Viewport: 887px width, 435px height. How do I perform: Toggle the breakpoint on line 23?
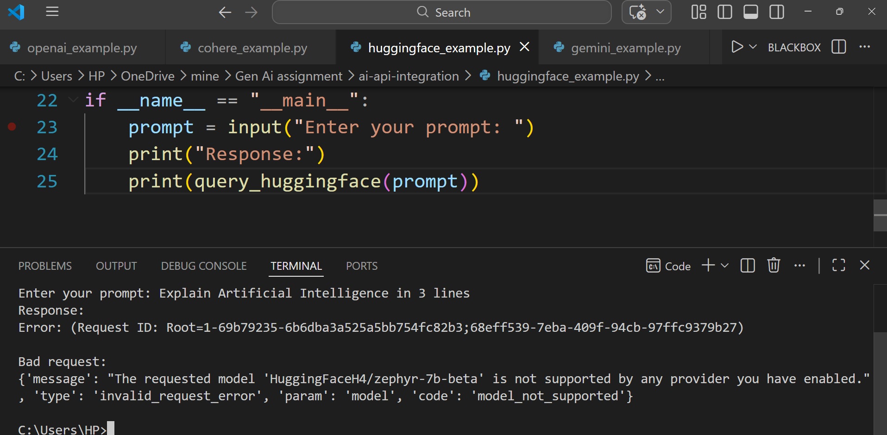coord(12,126)
